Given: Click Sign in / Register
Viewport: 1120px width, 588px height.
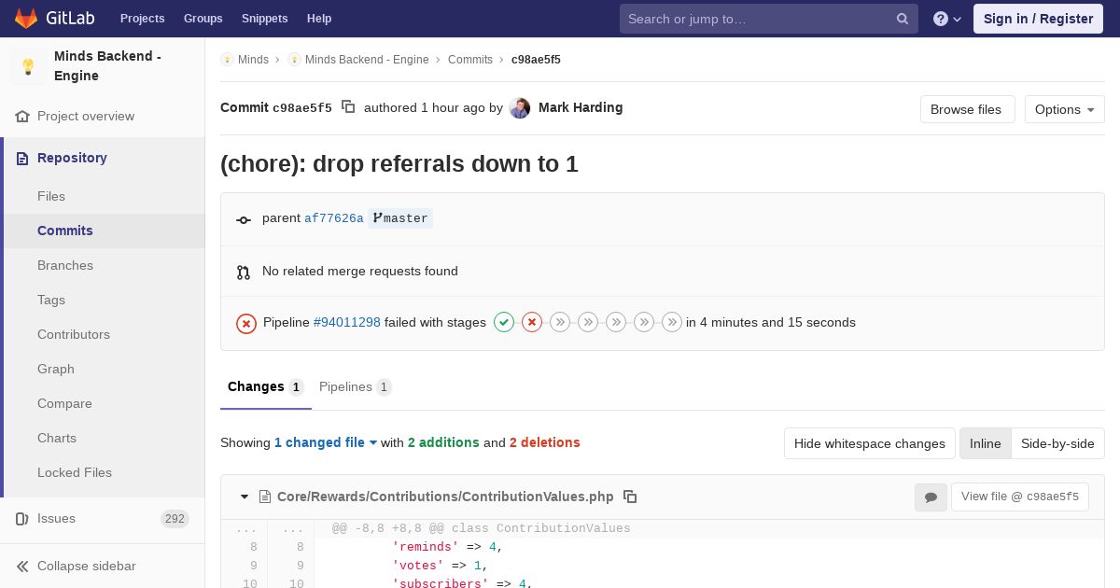Looking at the screenshot, I should coord(1039,19).
